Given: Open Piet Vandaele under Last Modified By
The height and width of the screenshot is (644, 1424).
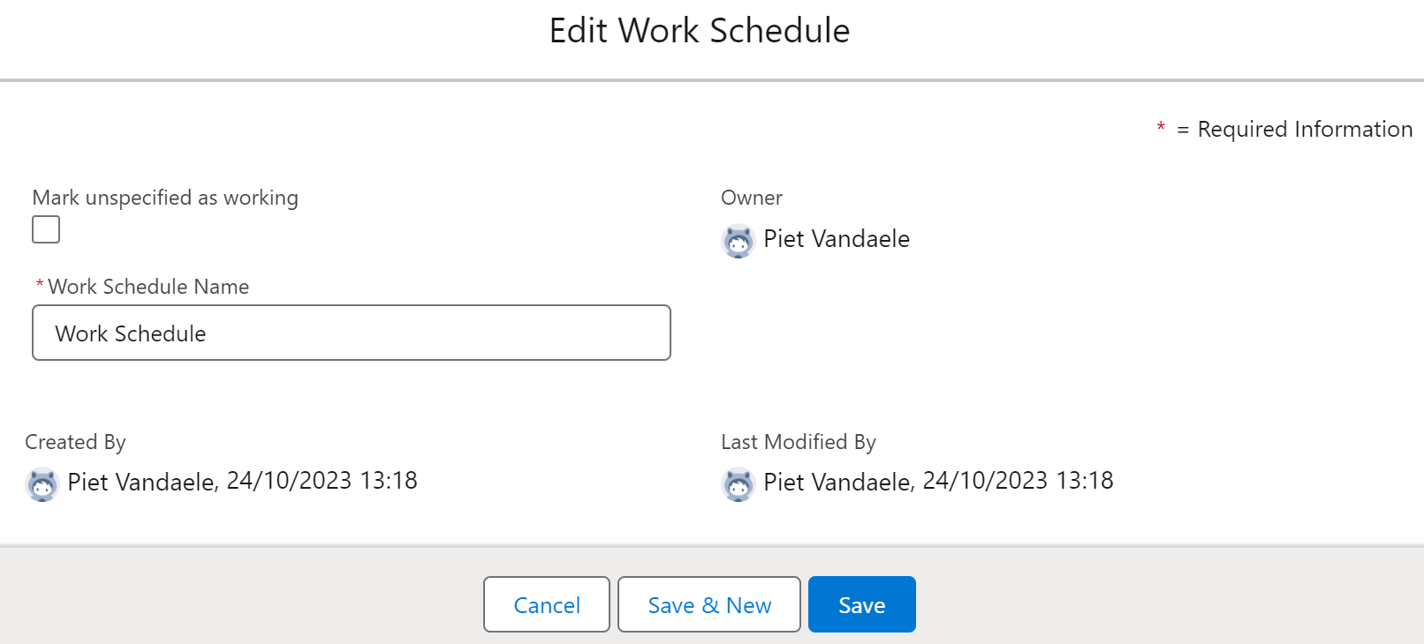Looking at the screenshot, I should pyautogui.click(x=837, y=483).
